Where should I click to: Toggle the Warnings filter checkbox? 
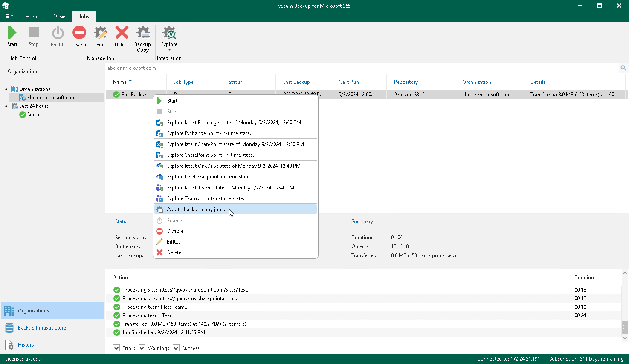pyautogui.click(x=142, y=348)
